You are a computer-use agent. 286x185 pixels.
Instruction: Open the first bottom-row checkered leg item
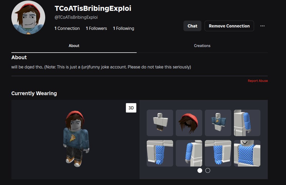click(x=160, y=153)
